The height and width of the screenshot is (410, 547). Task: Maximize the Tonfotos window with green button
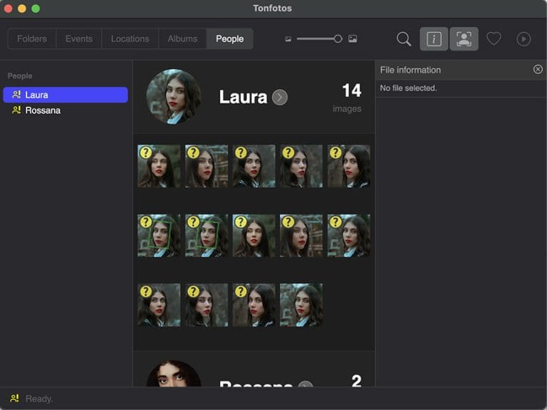(x=36, y=9)
